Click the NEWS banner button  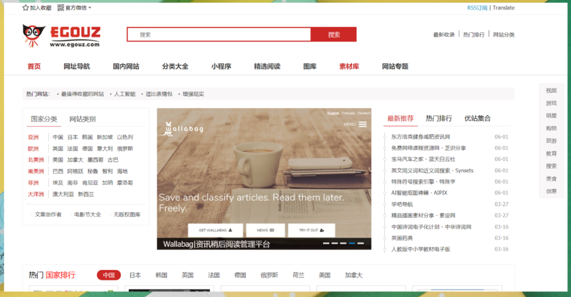point(265,230)
